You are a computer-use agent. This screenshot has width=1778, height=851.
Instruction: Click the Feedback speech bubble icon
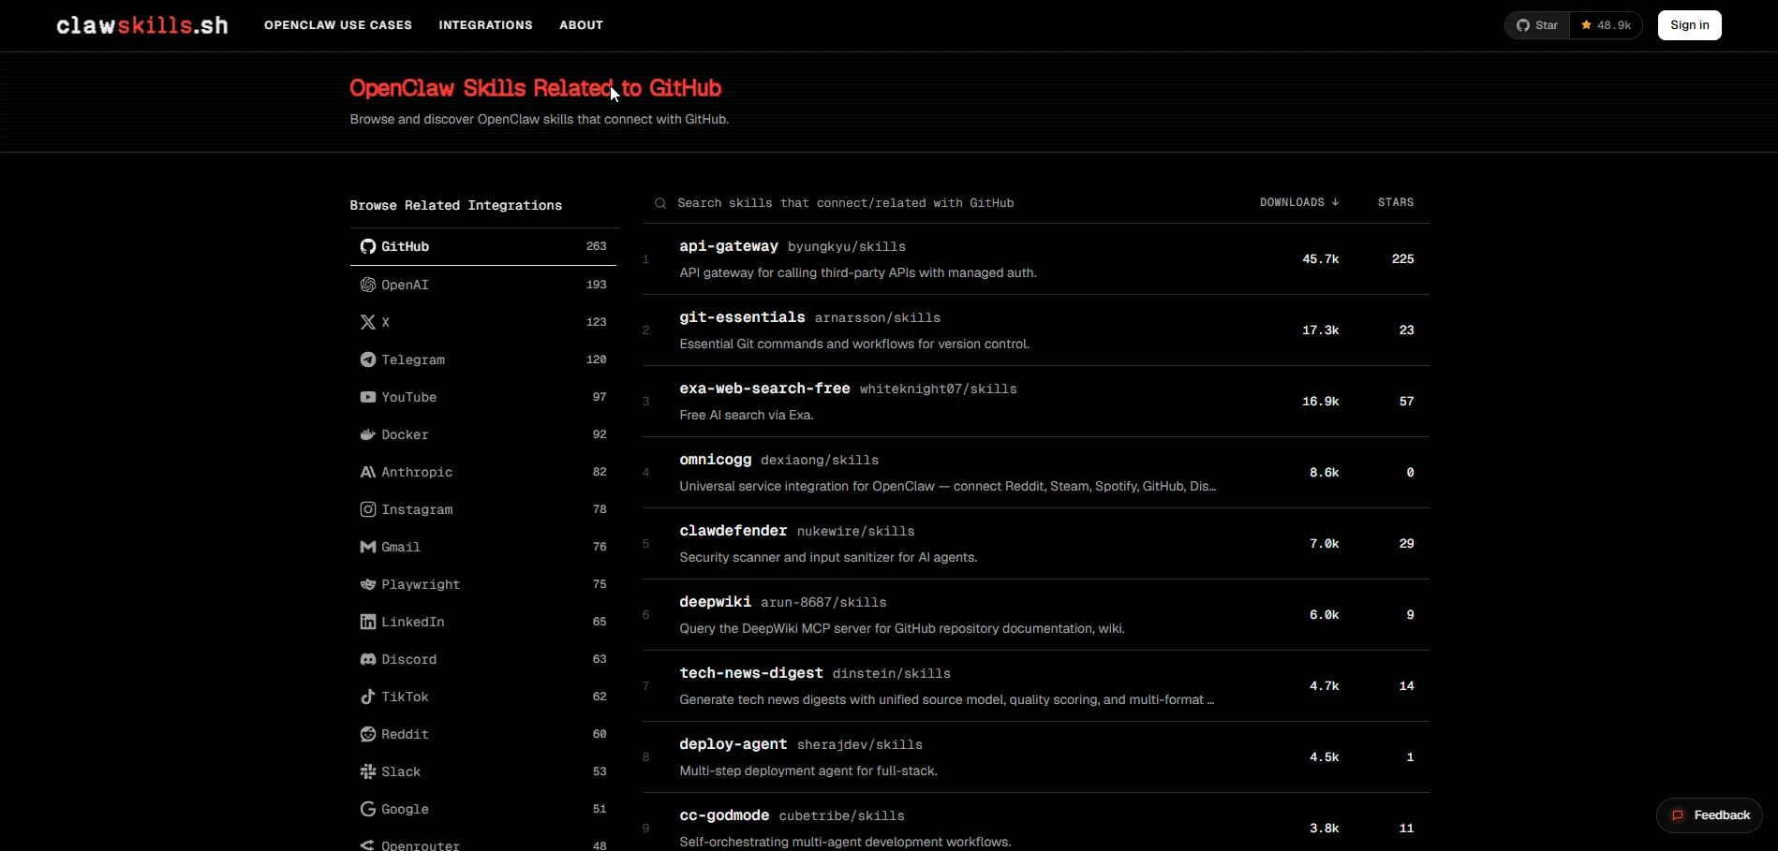[x=1678, y=815]
